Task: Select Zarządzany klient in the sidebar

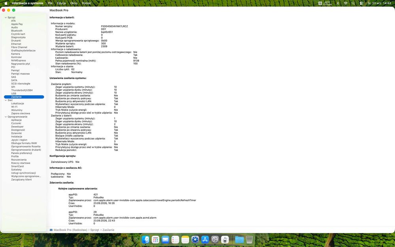Action: [21, 180]
